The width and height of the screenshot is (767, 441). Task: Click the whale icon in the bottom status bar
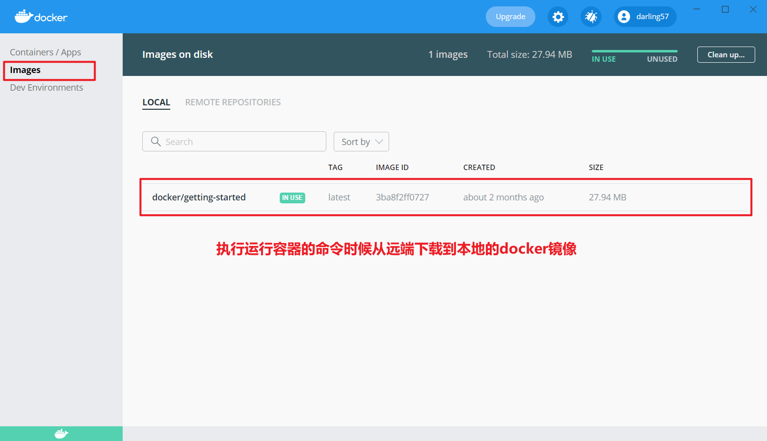tap(61, 434)
